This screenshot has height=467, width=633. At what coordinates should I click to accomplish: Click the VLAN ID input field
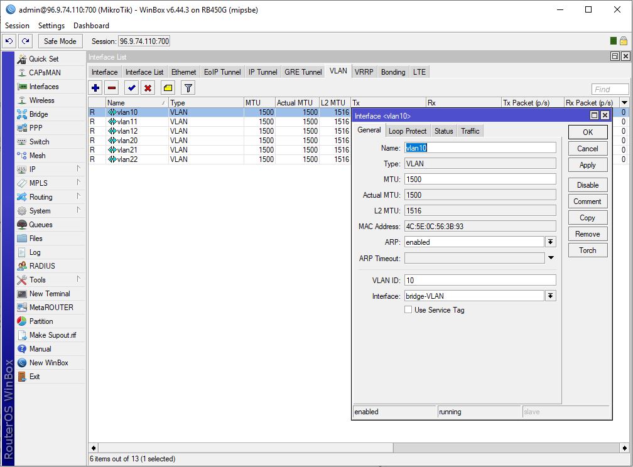pos(480,280)
